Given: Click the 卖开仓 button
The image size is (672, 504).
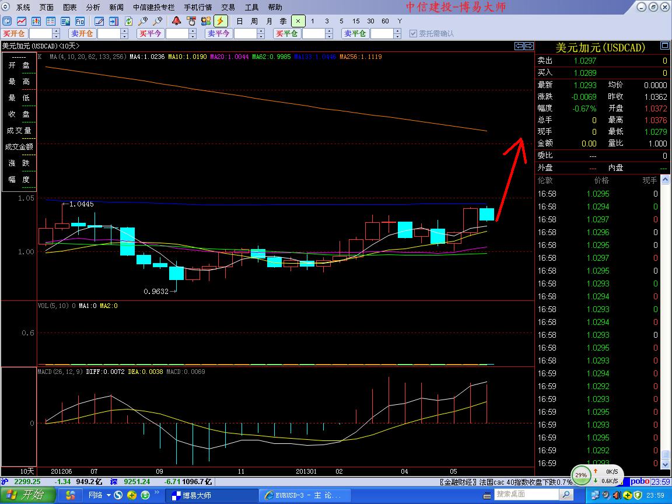Looking at the screenshot, I should click(82, 33).
